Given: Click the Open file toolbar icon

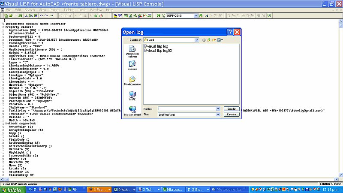Looking at the screenshot, I should click(11, 15).
